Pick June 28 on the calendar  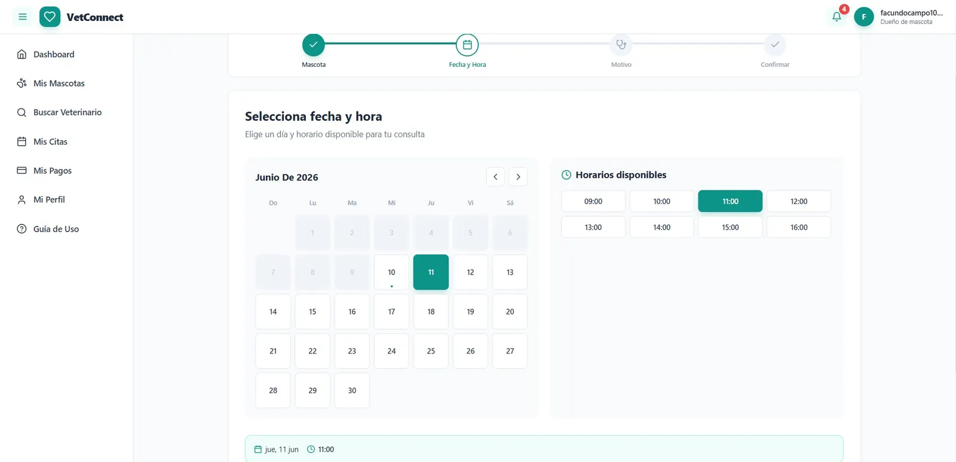click(x=273, y=390)
